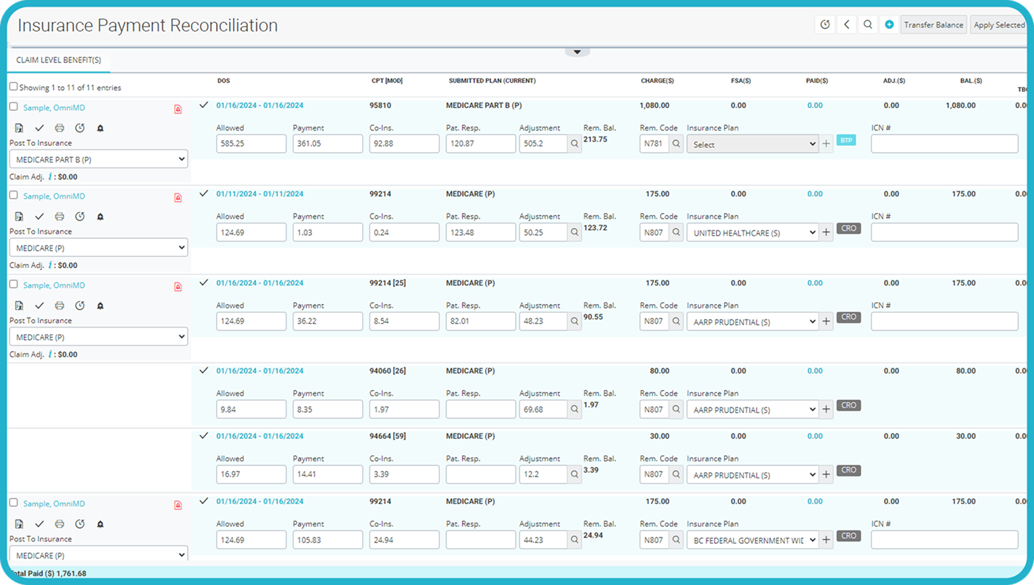The width and height of the screenshot is (1034, 585).
Task: Click the history clock icon in top toolbar
Action: 825,25
